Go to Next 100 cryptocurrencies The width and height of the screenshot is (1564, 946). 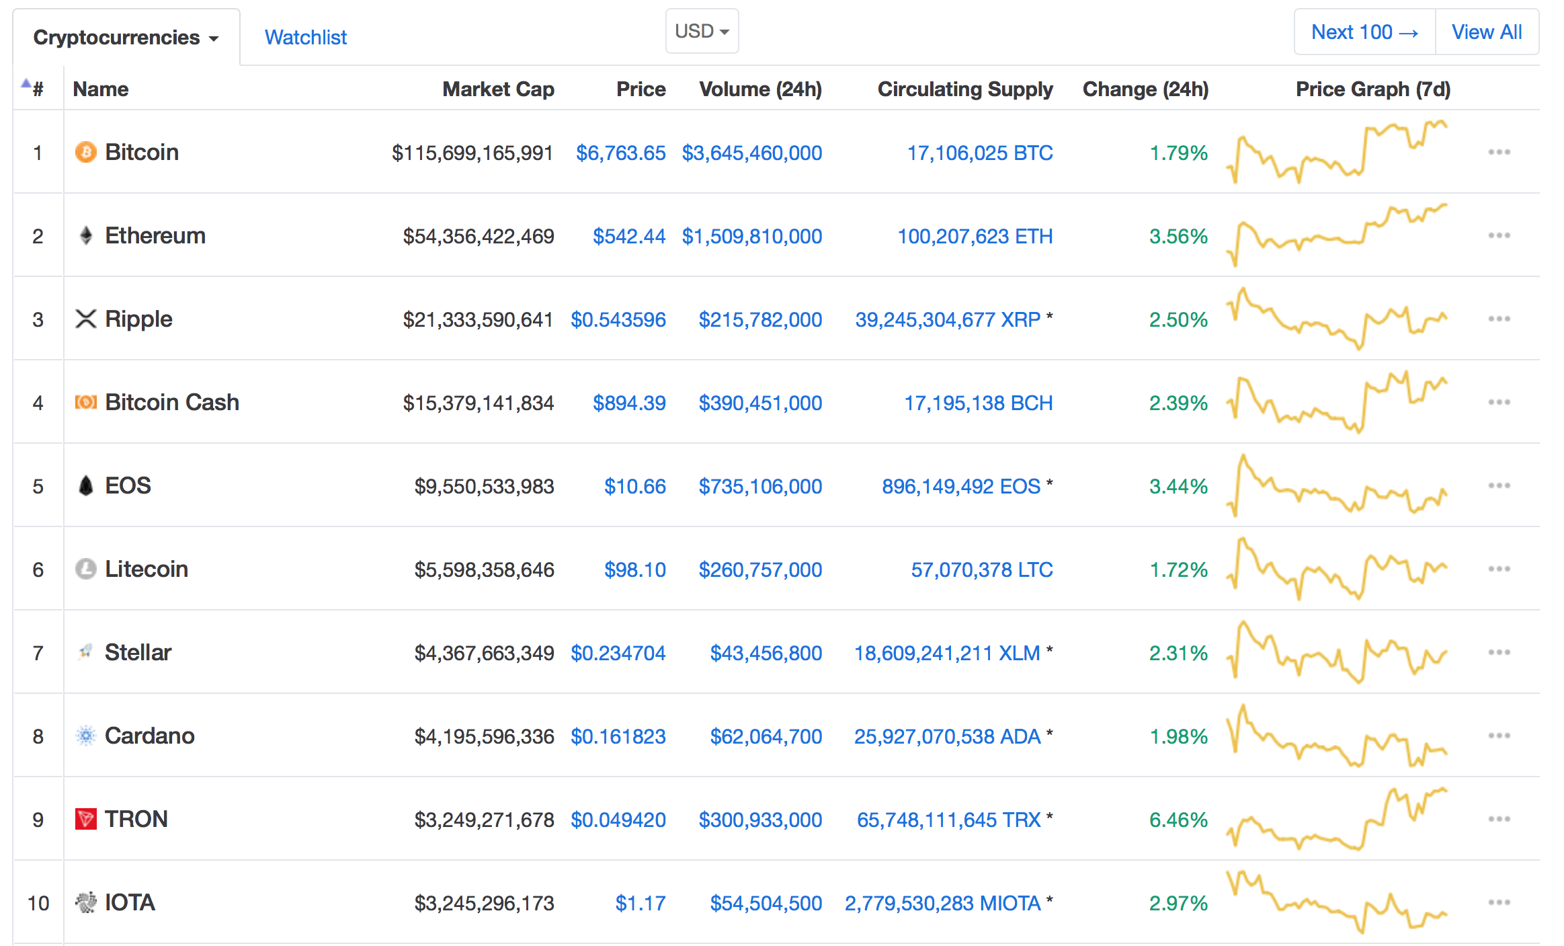(1364, 32)
